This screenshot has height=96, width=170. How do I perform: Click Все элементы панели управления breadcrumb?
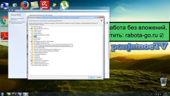click(38, 11)
